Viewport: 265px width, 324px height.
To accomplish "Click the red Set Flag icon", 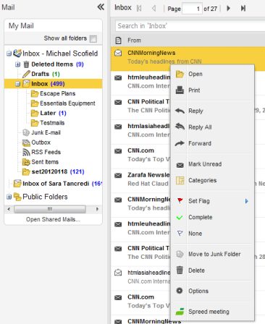I will [180, 200].
